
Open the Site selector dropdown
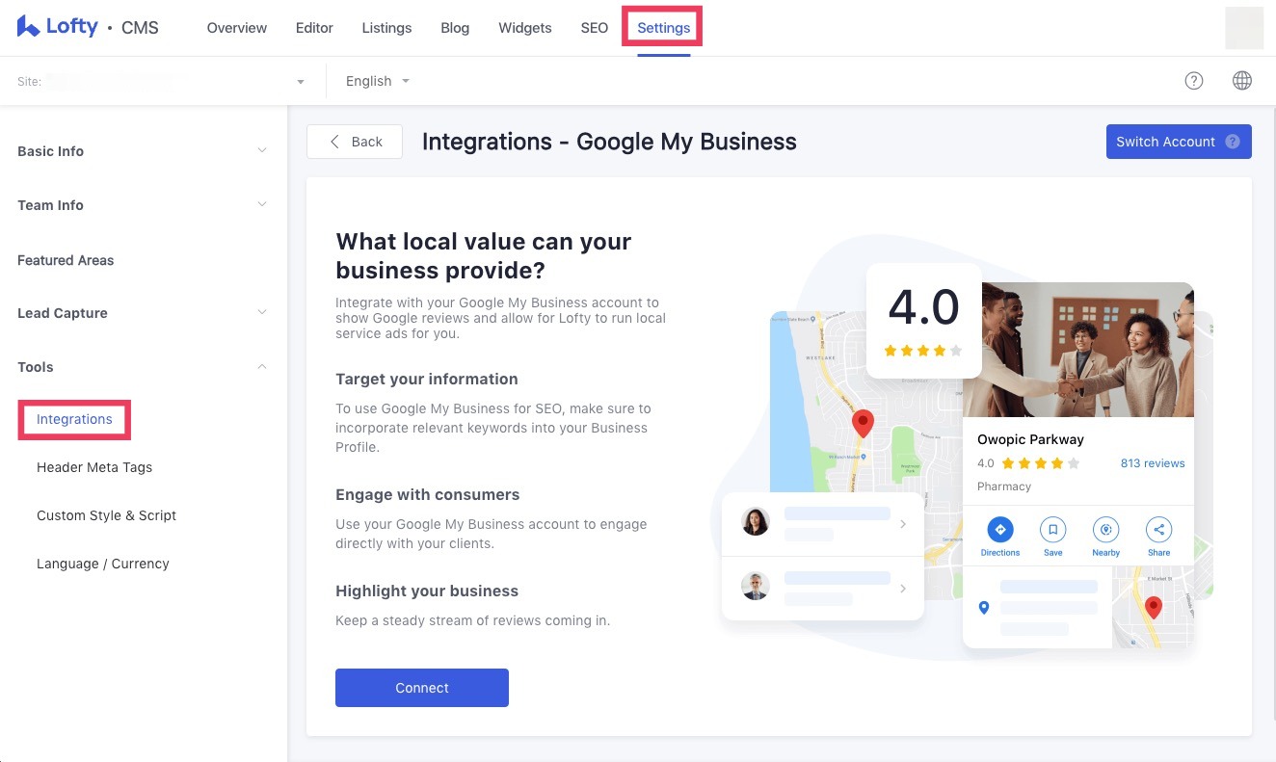click(x=161, y=82)
